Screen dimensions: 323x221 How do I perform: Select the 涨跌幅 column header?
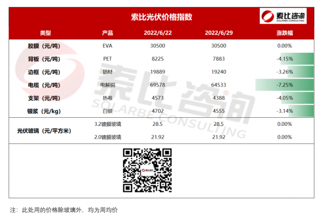[285, 33]
